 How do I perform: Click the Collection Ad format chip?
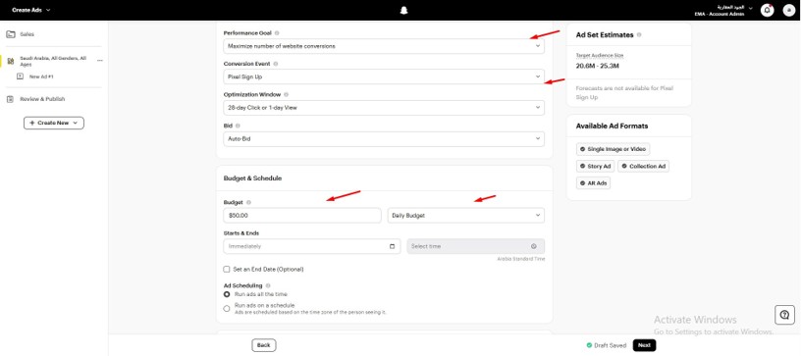(643, 167)
